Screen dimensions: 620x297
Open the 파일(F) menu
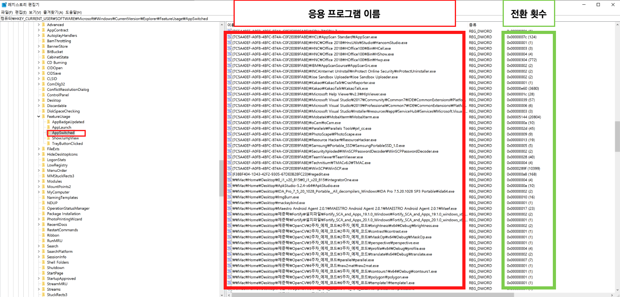pyautogui.click(x=7, y=13)
